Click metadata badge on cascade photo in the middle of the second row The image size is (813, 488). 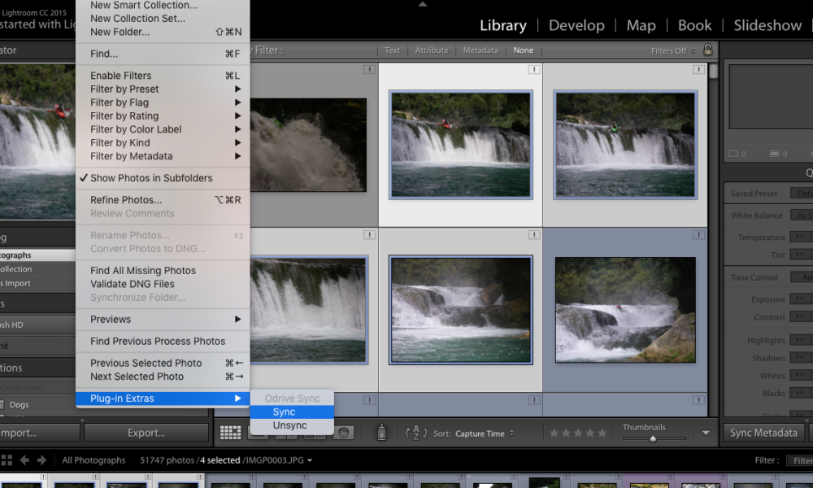tap(534, 235)
